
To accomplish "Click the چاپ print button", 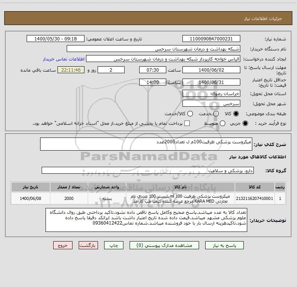I will click(x=114, y=245).
